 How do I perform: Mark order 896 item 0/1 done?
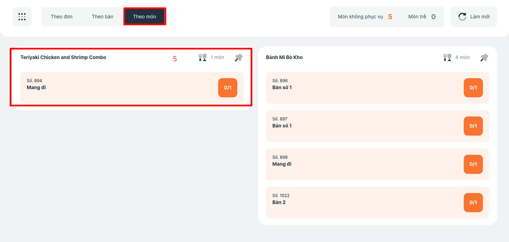pos(473,88)
